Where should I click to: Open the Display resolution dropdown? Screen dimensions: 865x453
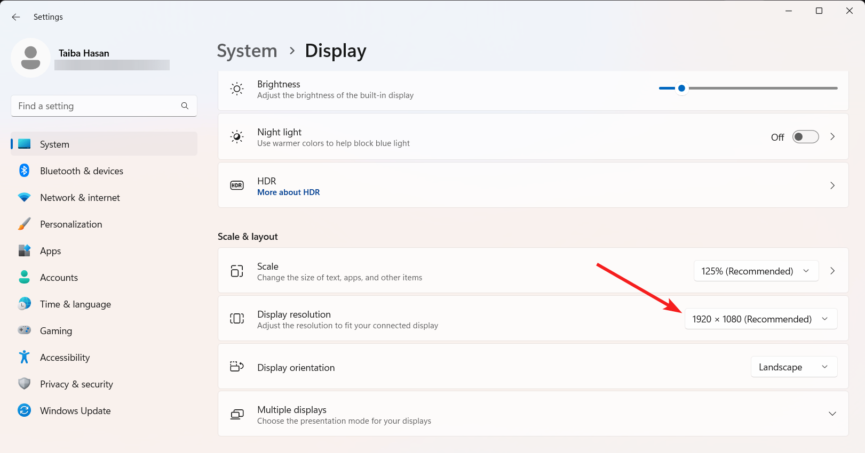point(760,319)
